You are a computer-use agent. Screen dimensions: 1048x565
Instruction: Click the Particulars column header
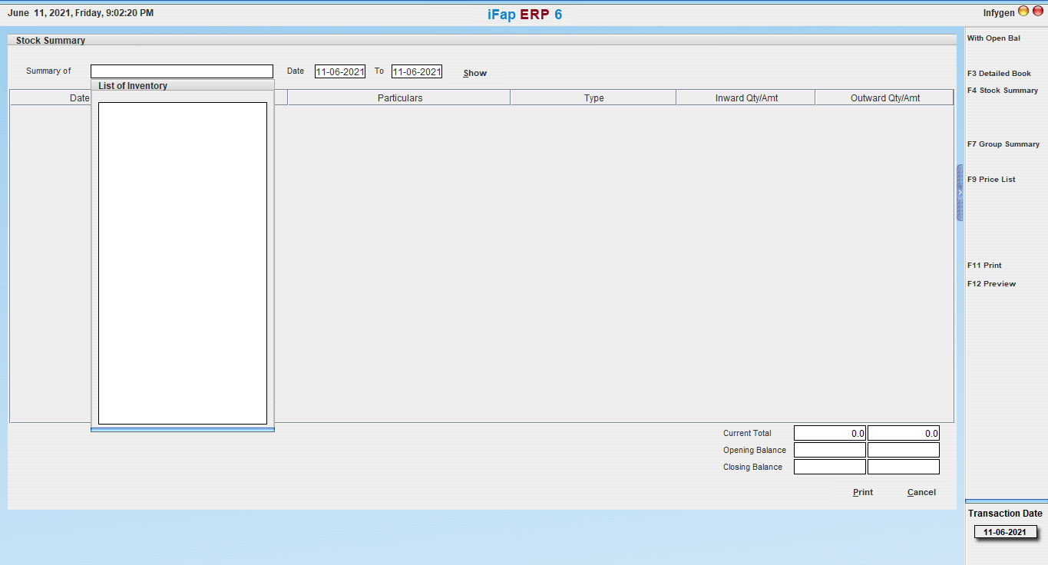399,98
